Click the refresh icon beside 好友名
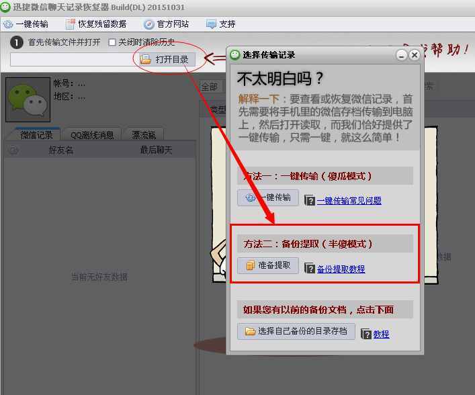 coord(13,150)
